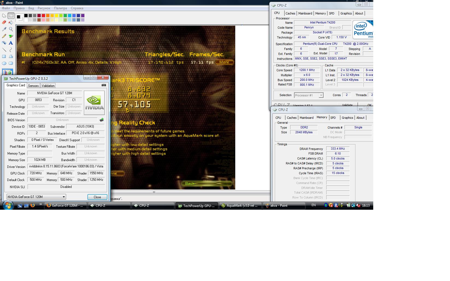Select the Magnifier tool in Paint
The height and width of the screenshot is (281, 450).
[11, 29]
